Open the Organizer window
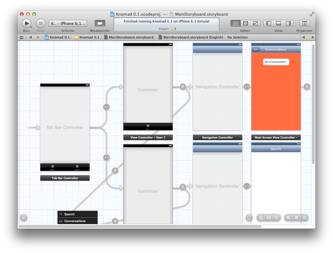 [304, 23]
